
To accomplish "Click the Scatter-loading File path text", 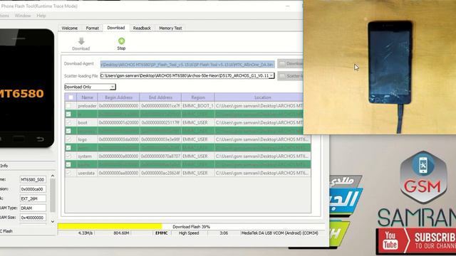I will coord(185,76).
